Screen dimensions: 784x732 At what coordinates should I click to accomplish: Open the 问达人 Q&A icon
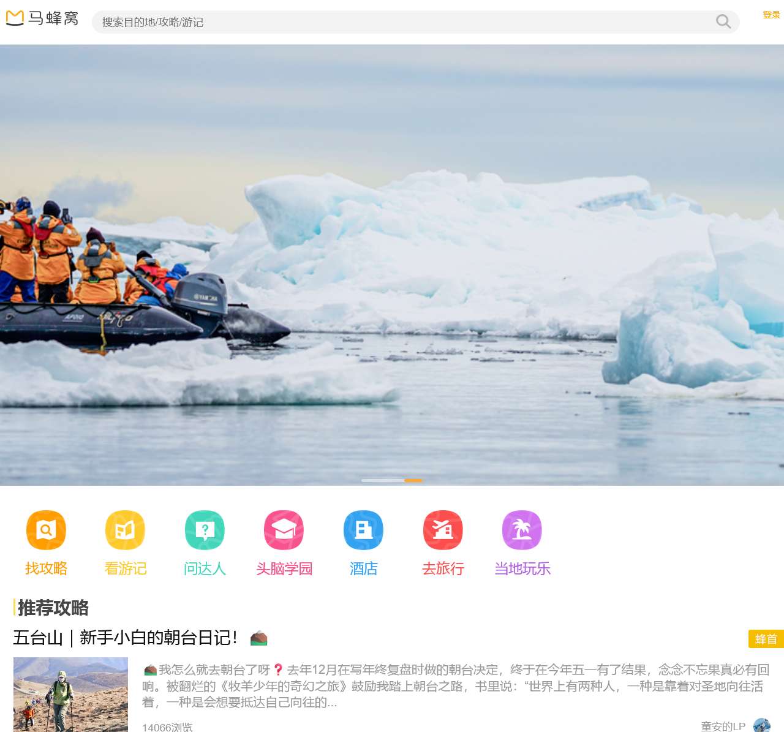coord(205,530)
